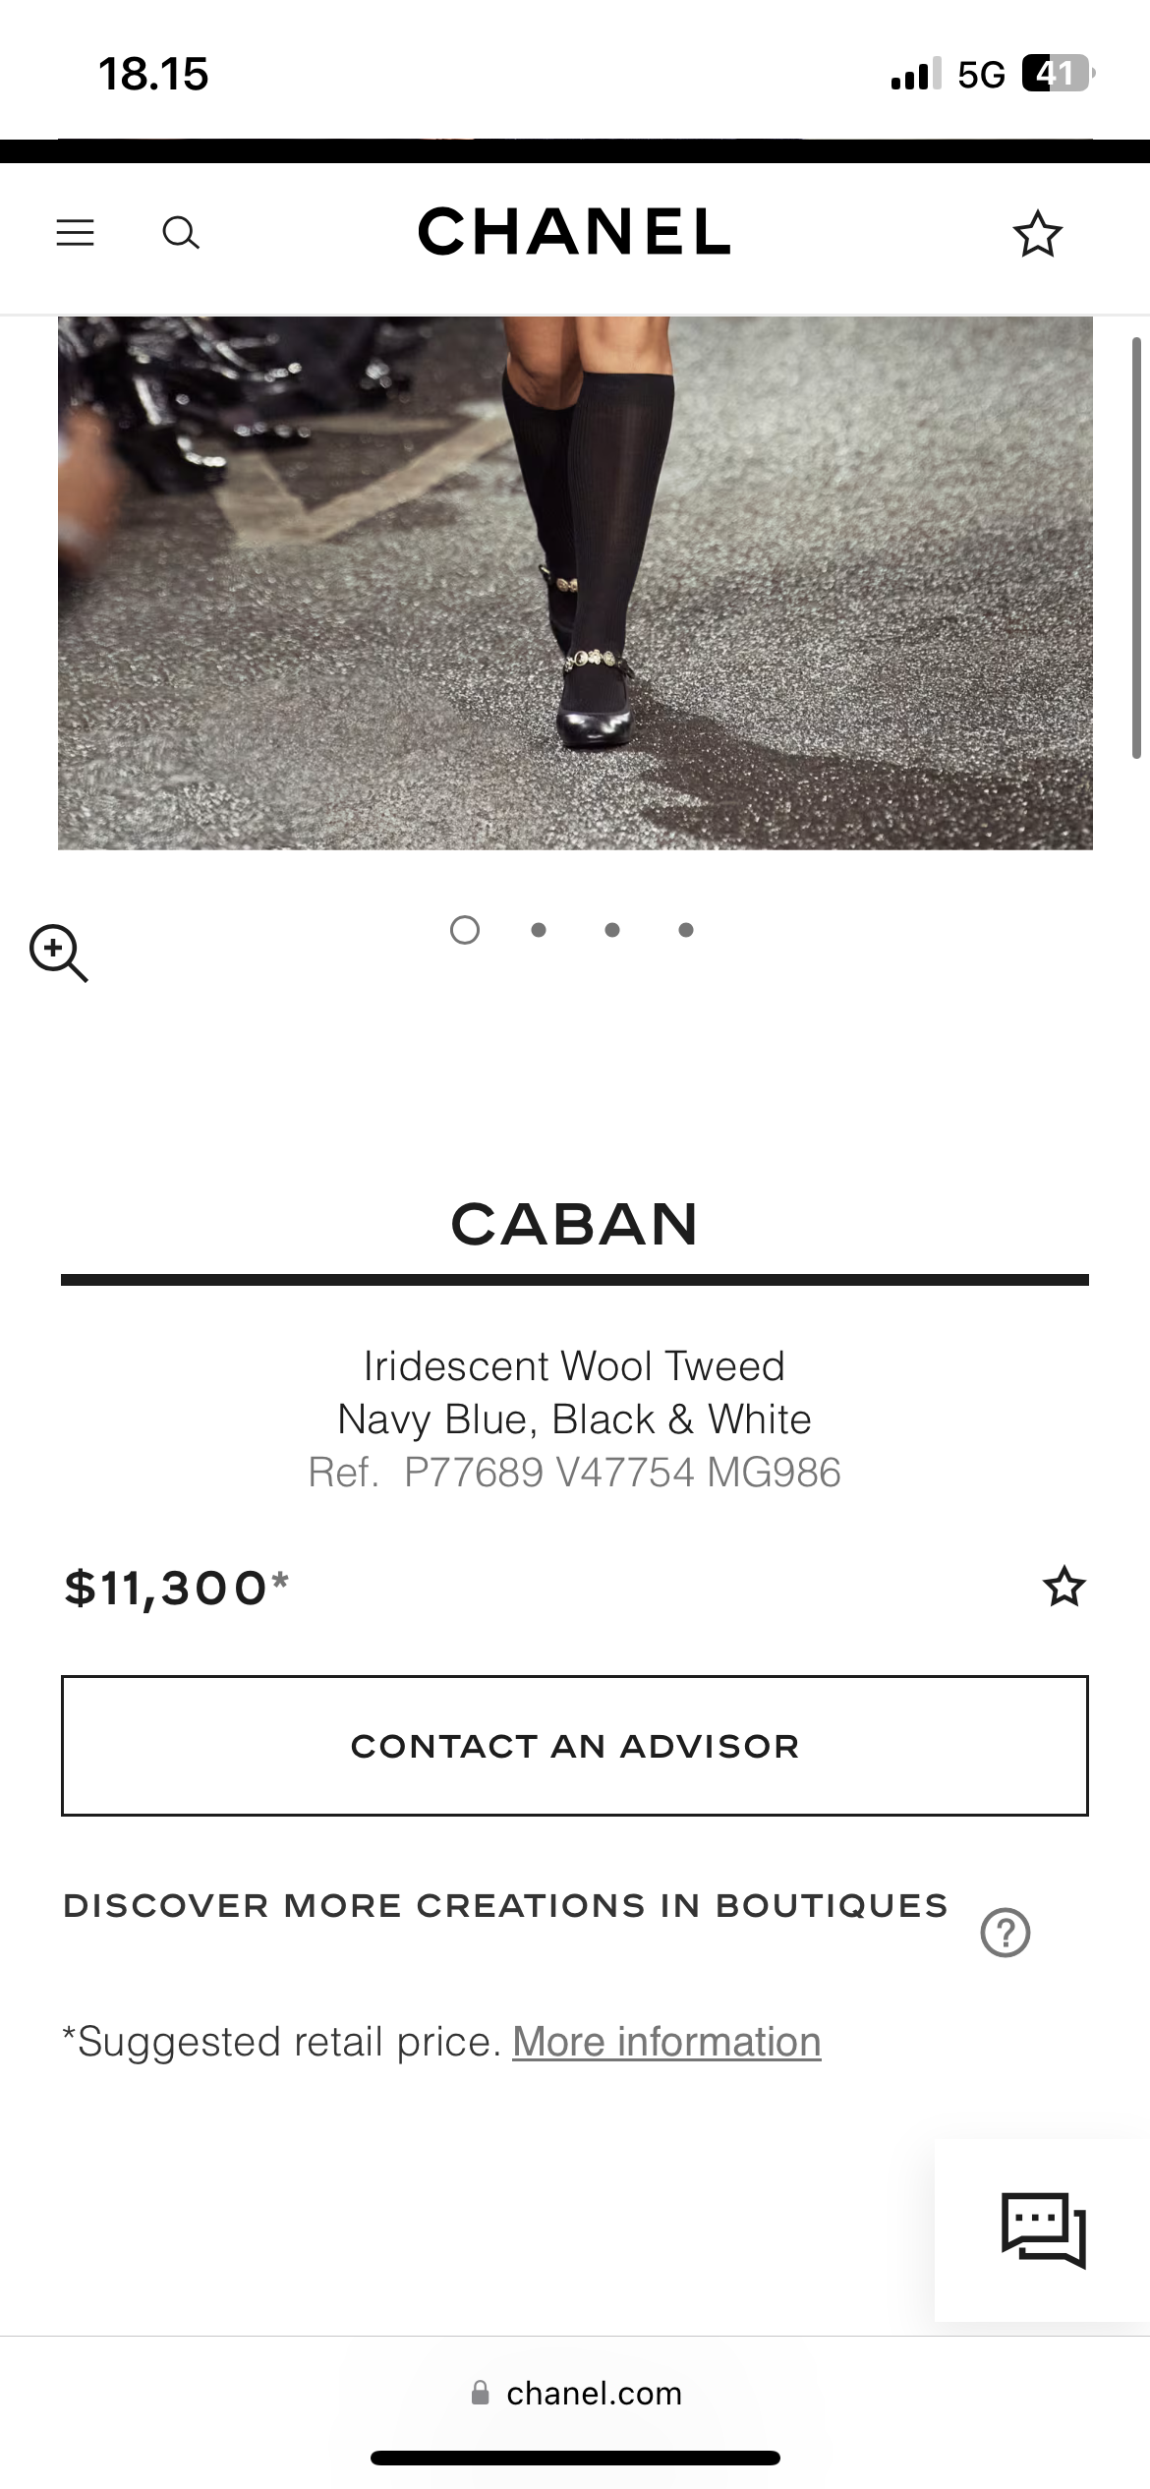Image resolution: width=1150 pixels, height=2489 pixels.
Task: View the fourth carousel image dot
Action: [686, 930]
